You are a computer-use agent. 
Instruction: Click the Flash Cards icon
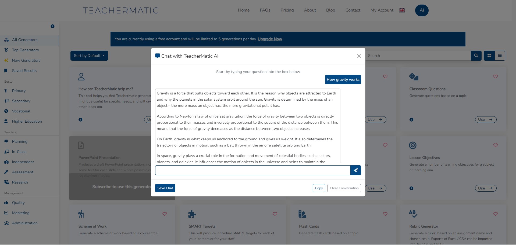click(302, 214)
